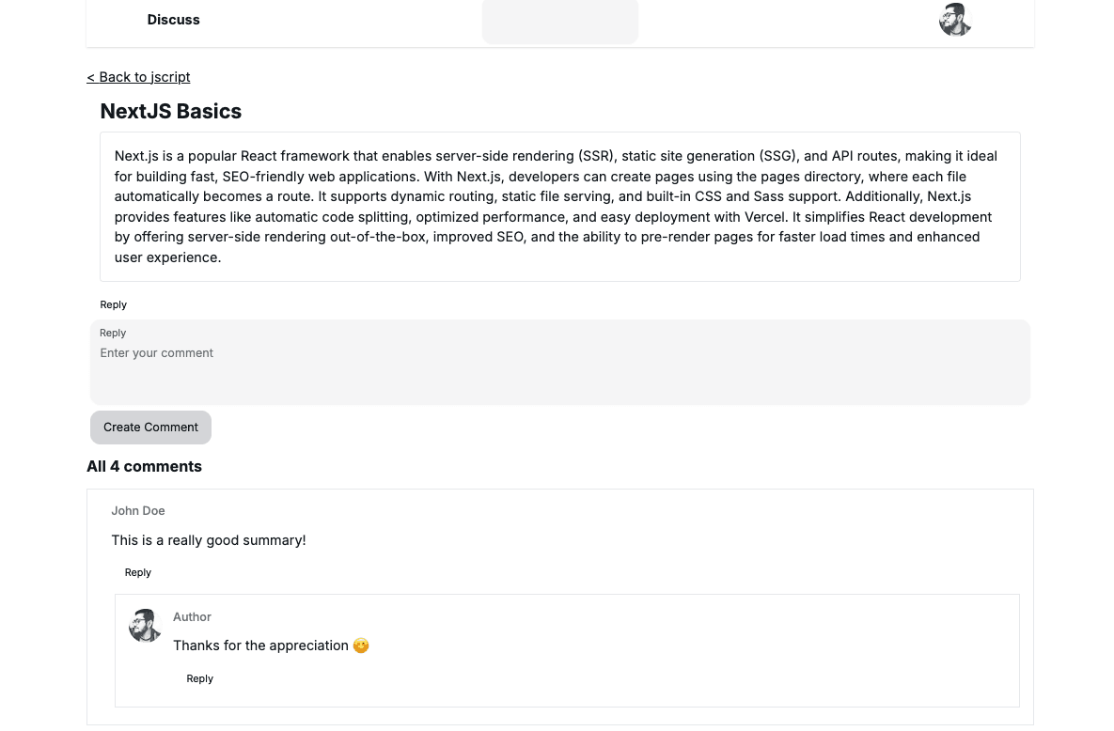Click the Reply button under the NextJS post
The image size is (1114, 731).
(113, 304)
